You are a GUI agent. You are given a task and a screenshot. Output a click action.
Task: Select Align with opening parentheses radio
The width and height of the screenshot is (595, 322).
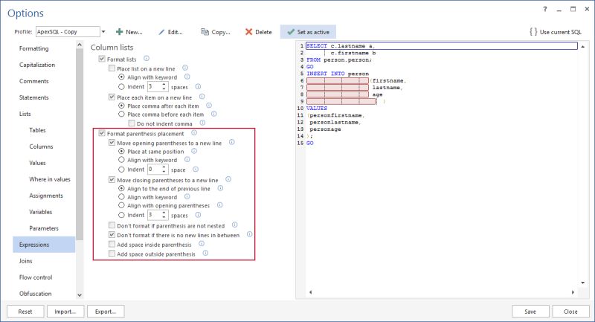pyautogui.click(x=121, y=205)
